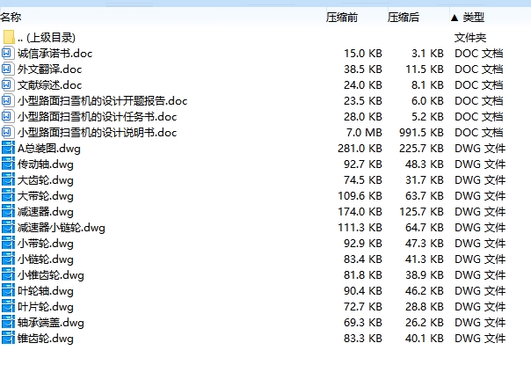This screenshot has width=531, height=365.
Task: Click the 7.0 MB original size value
Action: pyautogui.click(x=364, y=132)
